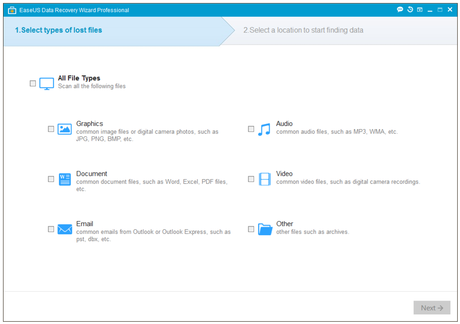
Task: Click the EaseUS app logo icon
Action: click(12, 10)
